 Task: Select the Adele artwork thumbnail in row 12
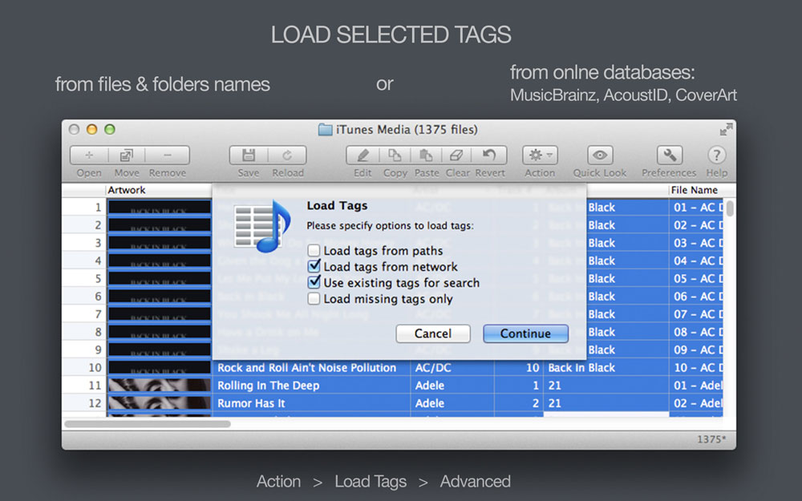tap(159, 403)
